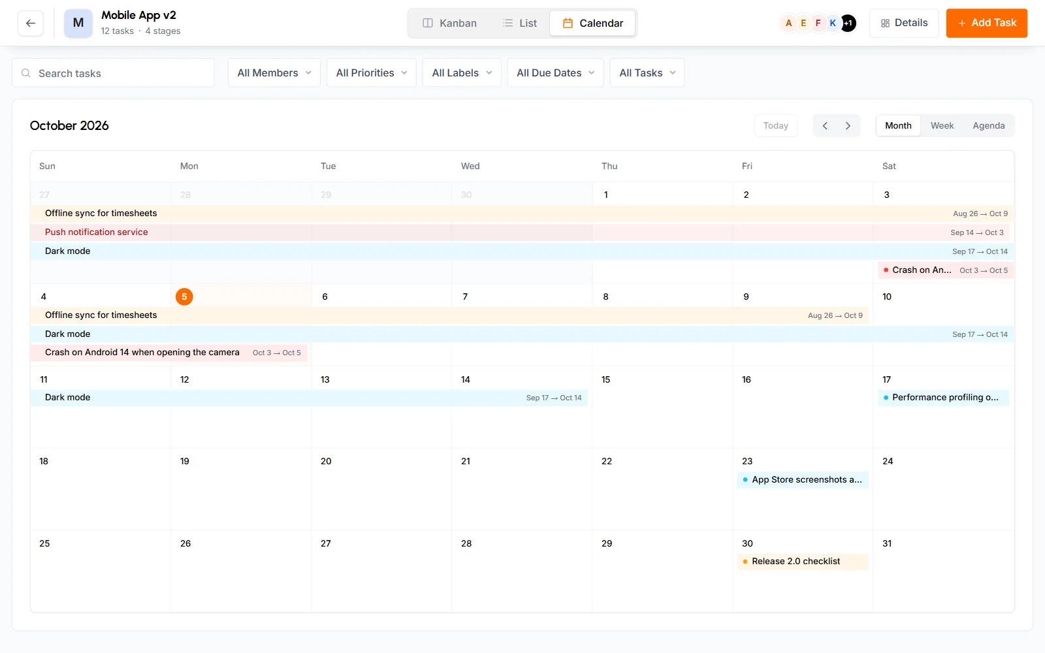
Task: Go to next month with right chevron
Action: pos(848,125)
